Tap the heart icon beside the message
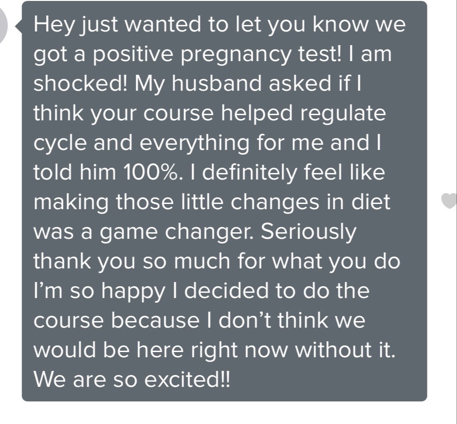This screenshot has width=457, height=424. point(449,201)
